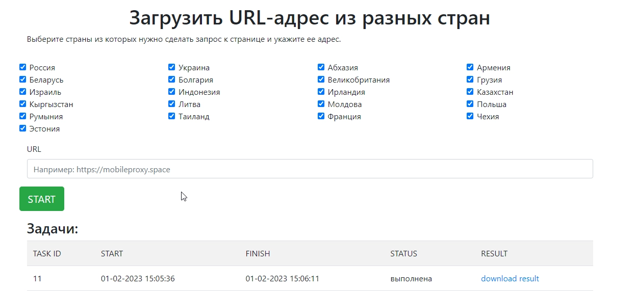This screenshot has height=291, width=635.
Task: Click the URL input field
Action: (310, 169)
